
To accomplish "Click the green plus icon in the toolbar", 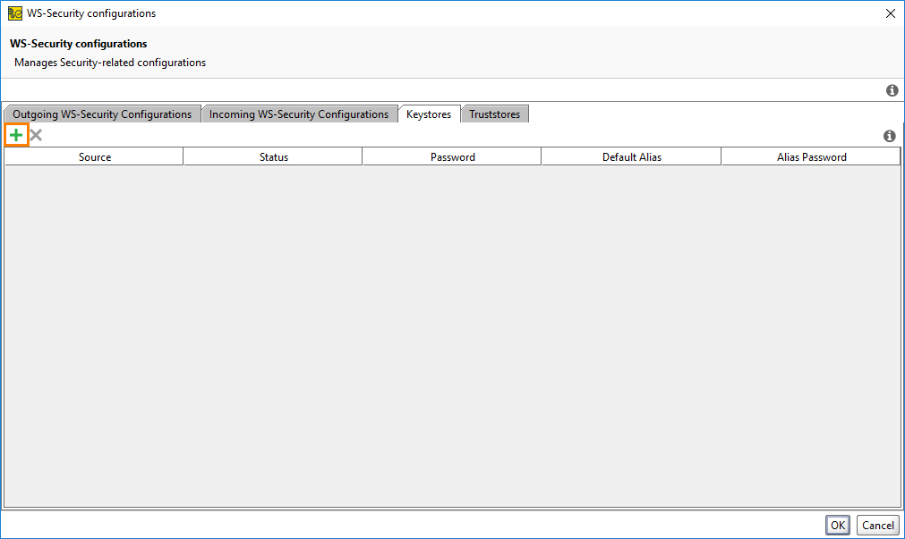I will 16,135.
